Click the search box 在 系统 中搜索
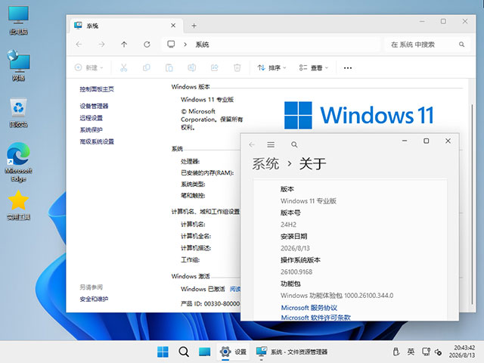Image resolution: width=484 pixels, height=363 pixels. tap(427, 45)
